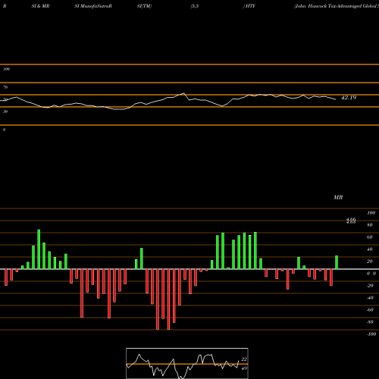Click the current RSI value 42.19
Viewport: 379px width, 379px height.
pyautogui.click(x=349, y=98)
